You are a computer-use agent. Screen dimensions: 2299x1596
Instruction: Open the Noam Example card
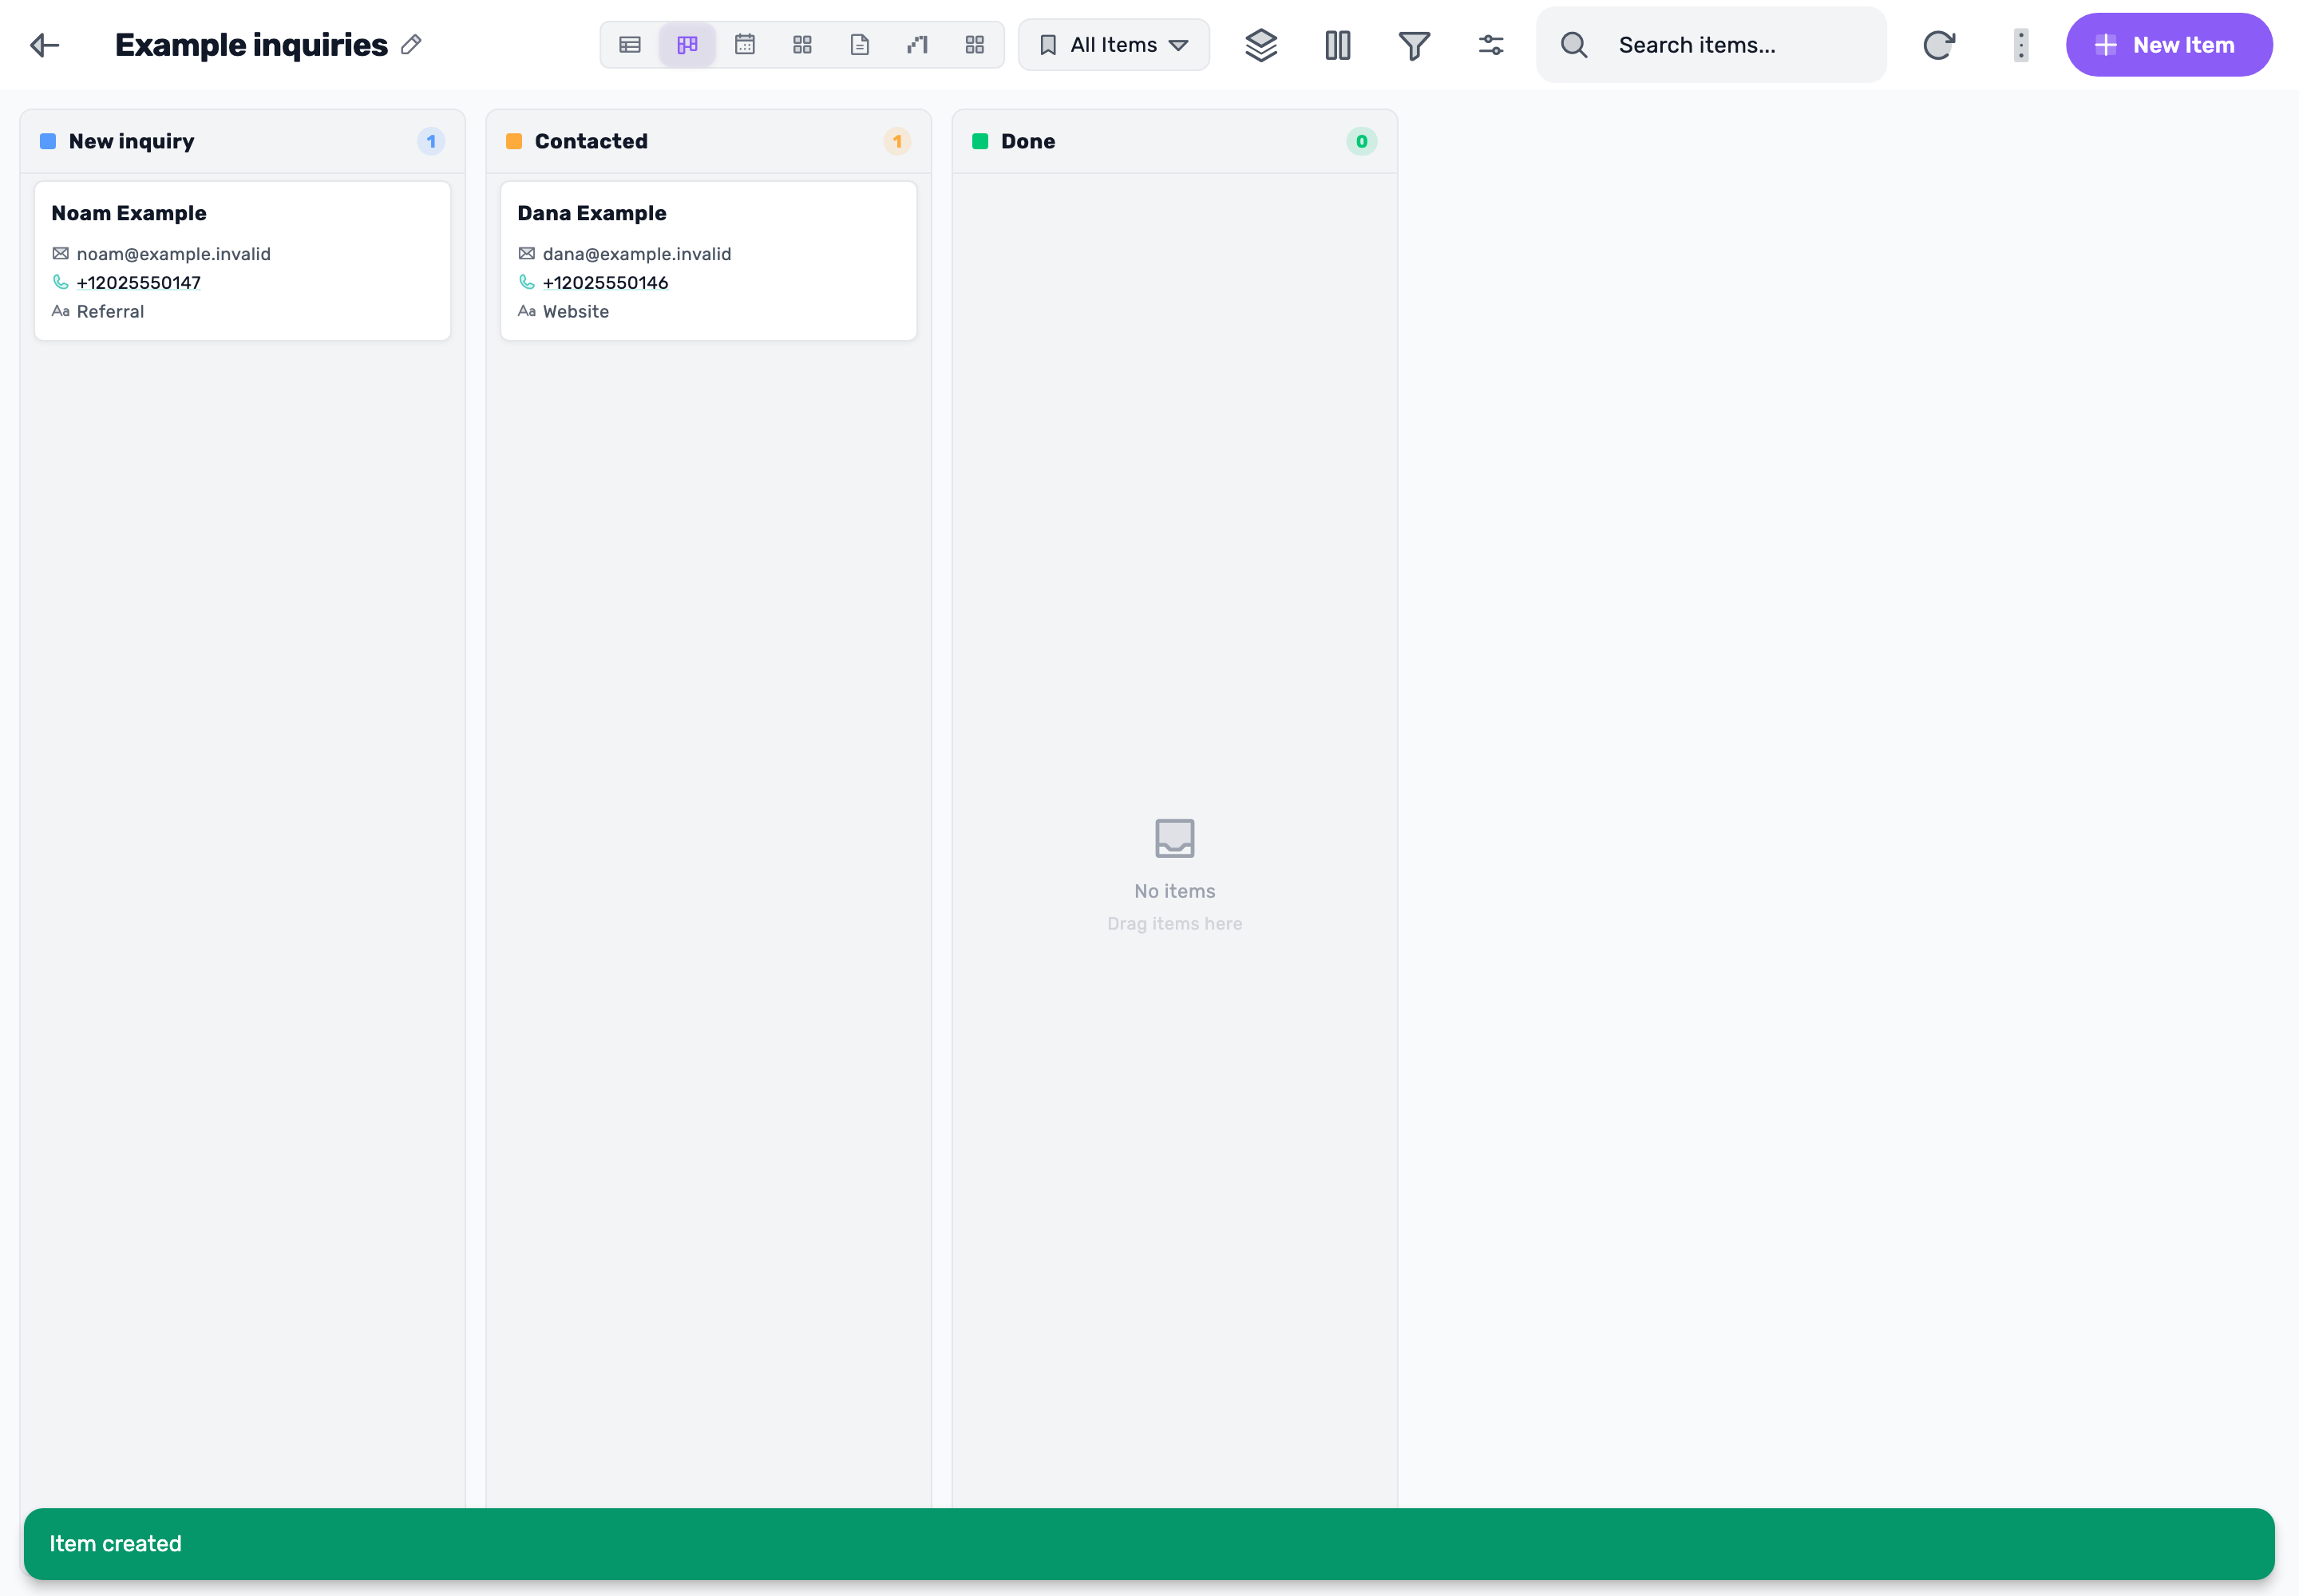tap(242, 261)
